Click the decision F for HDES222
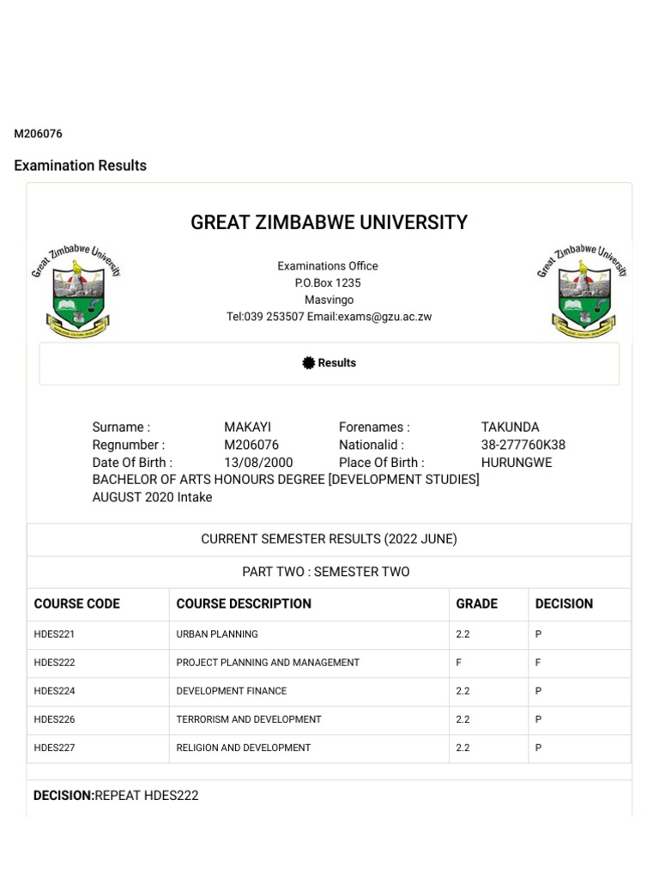The width and height of the screenshot is (659, 879). (x=537, y=663)
